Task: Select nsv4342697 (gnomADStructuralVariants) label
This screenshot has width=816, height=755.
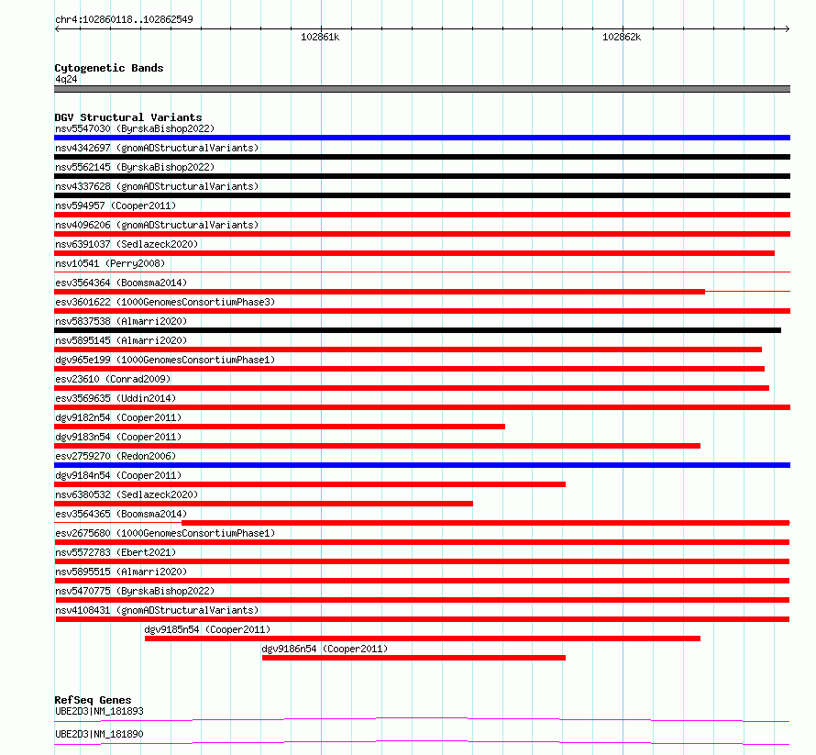Action: click(x=157, y=148)
